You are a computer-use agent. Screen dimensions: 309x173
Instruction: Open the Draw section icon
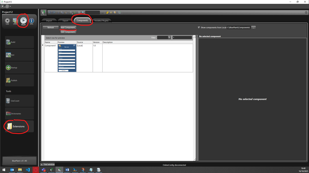[15, 21]
